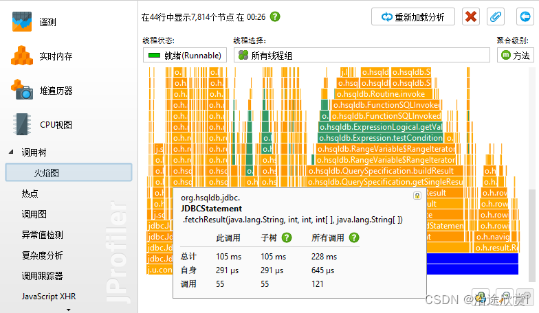Click the help icon next to 所有调用

click(x=354, y=237)
